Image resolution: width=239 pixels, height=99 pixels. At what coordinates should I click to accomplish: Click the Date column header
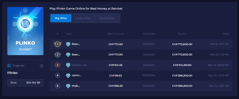pyautogui.click(x=226, y=34)
